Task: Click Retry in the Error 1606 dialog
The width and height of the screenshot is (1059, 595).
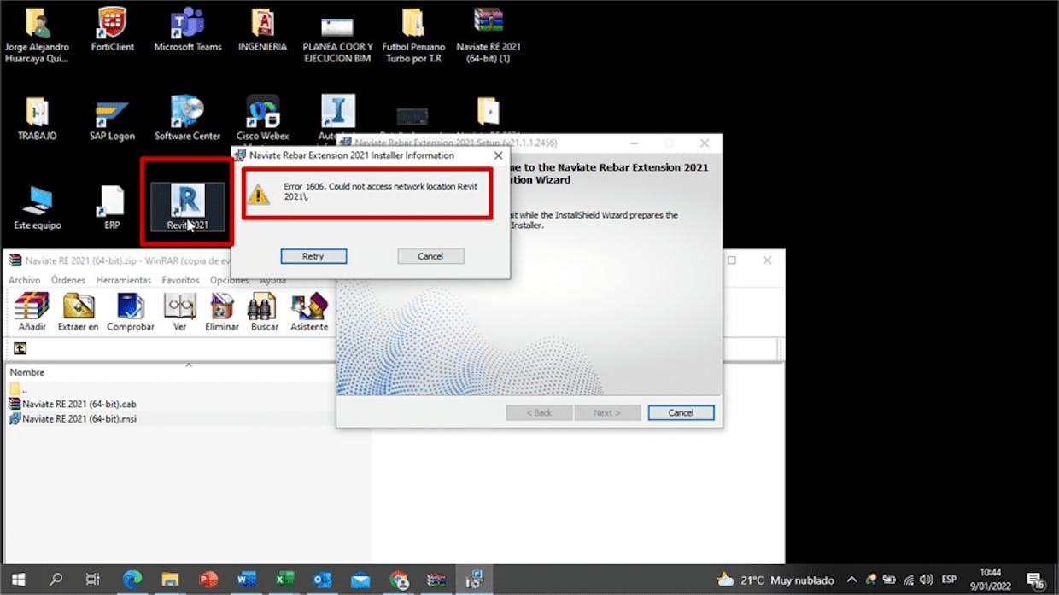Action: (313, 256)
